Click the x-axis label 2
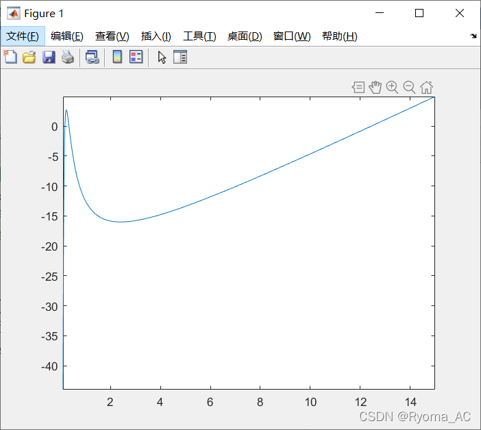 (x=110, y=402)
